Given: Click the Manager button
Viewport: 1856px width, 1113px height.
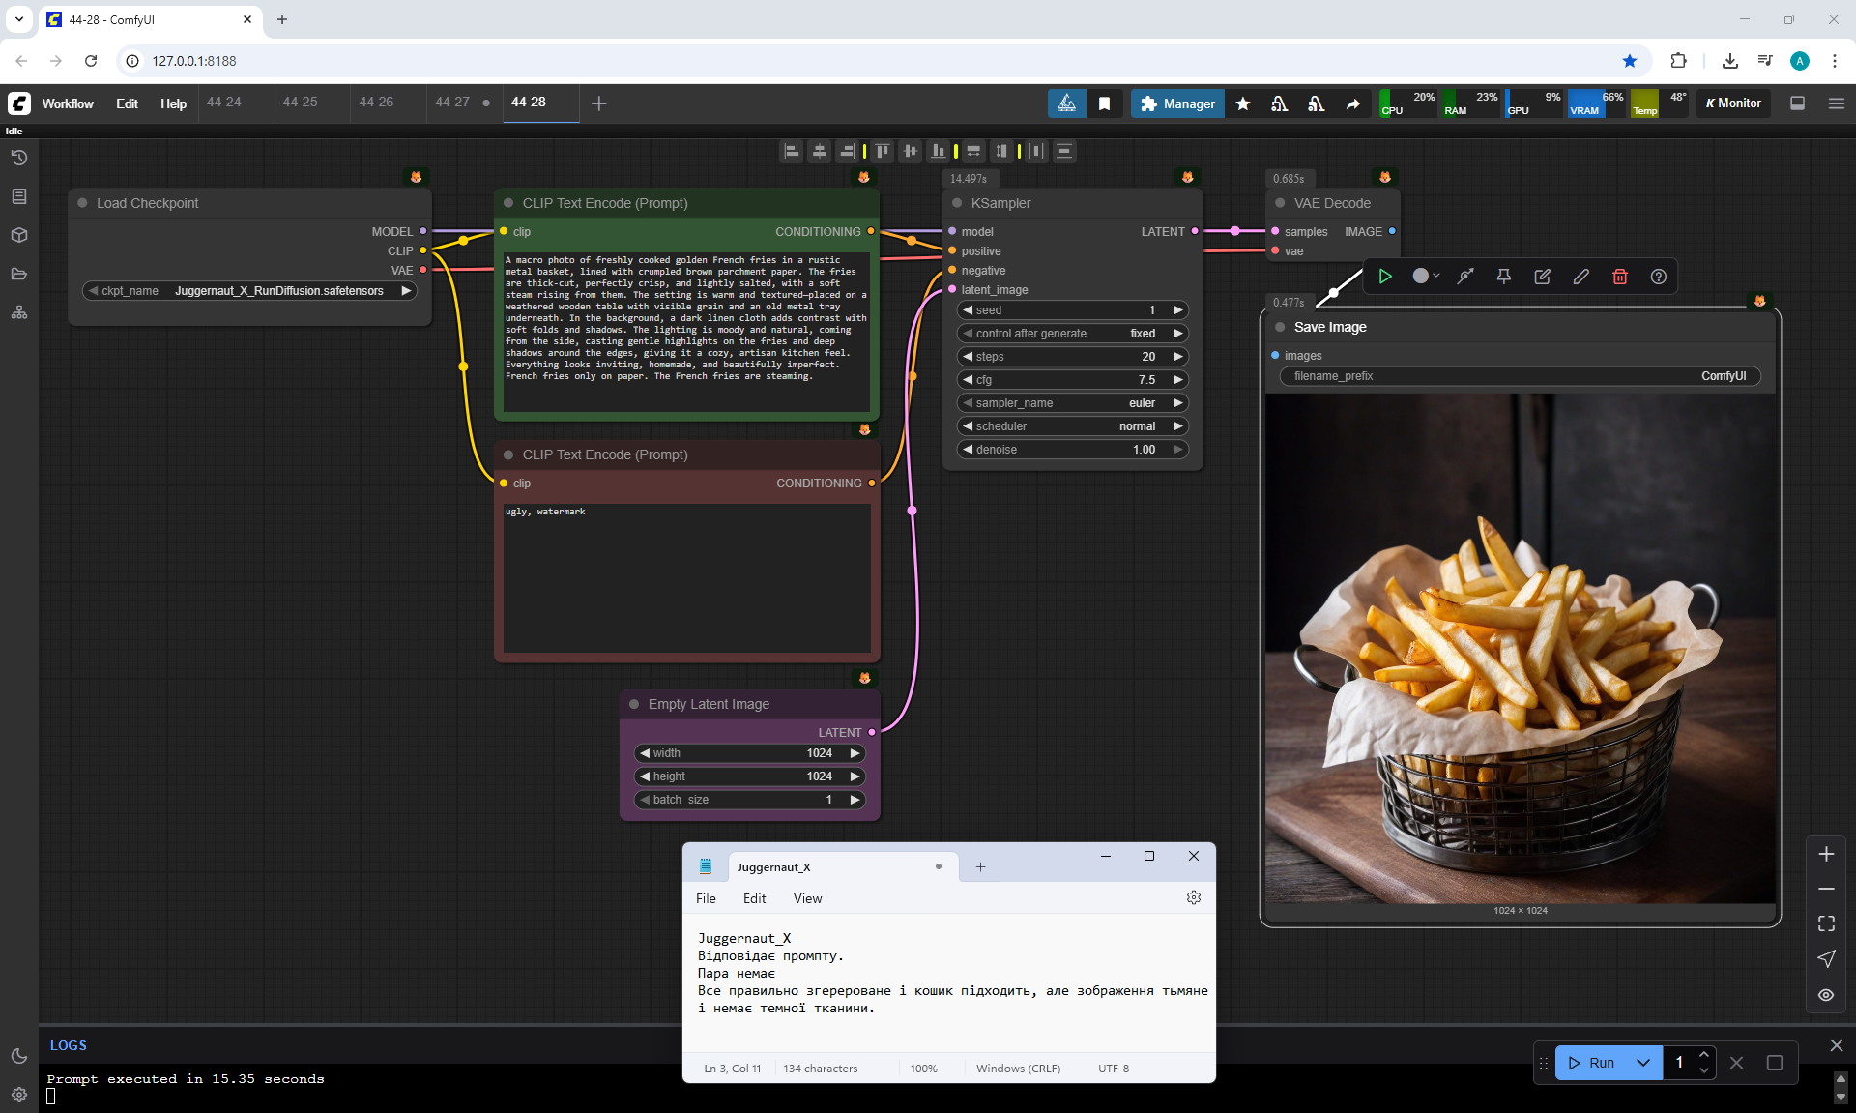Looking at the screenshot, I should coord(1177,103).
